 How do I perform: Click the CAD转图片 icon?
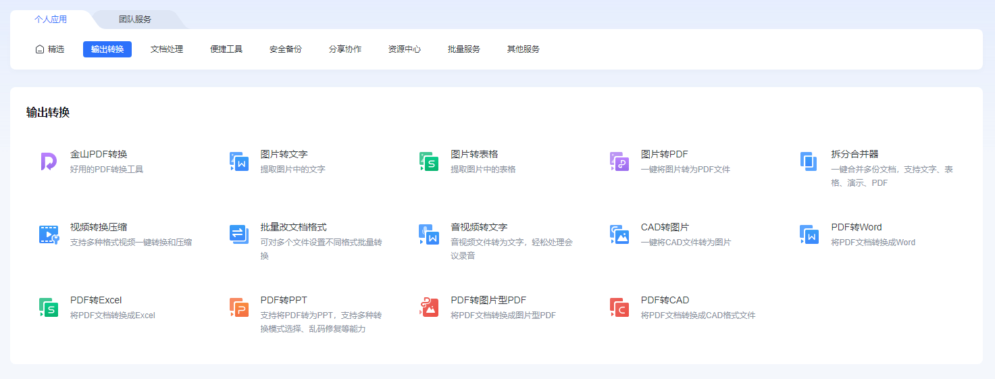[619, 234]
